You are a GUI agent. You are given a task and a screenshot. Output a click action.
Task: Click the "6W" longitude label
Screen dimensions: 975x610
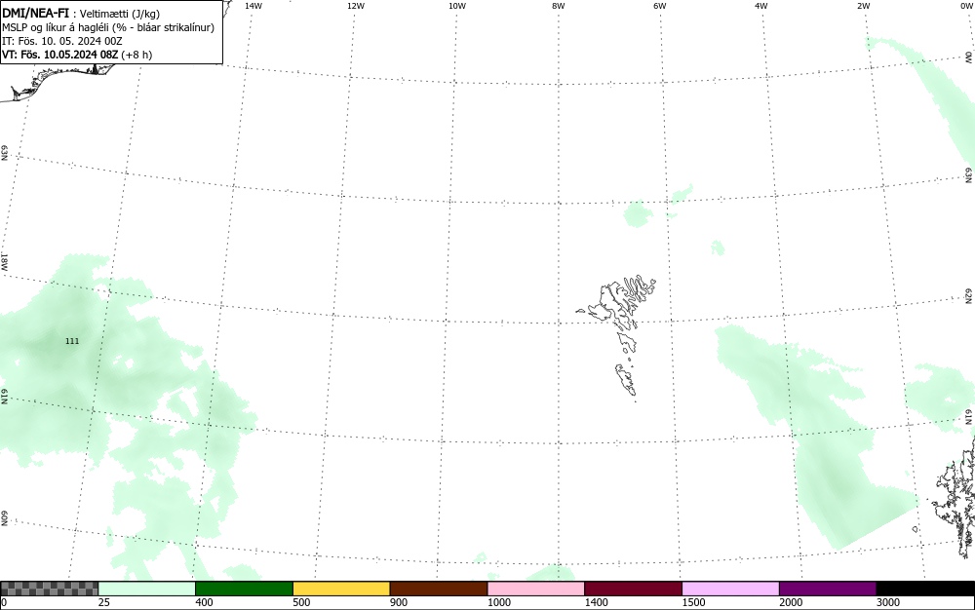(x=660, y=6)
